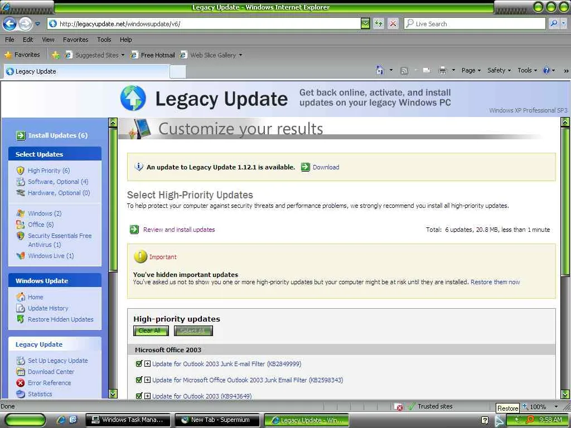Viewport: 571px width, 428px height.
Task: Open the Edit menu
Action: 28,40
